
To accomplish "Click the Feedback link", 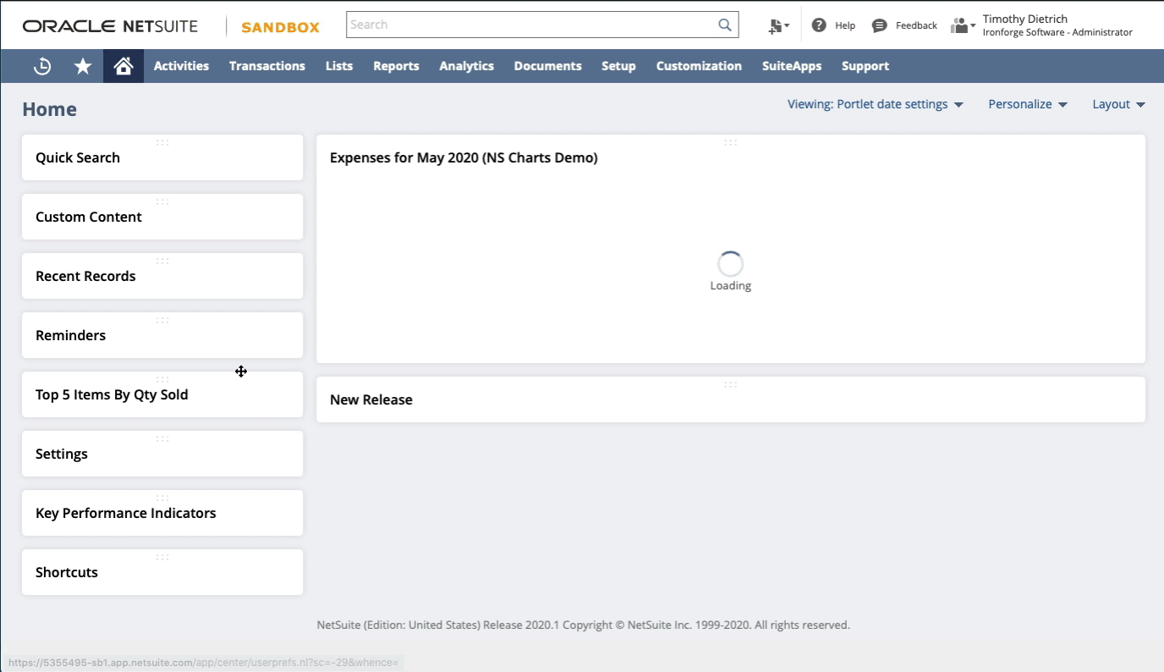I will click(x=916, y=25).
